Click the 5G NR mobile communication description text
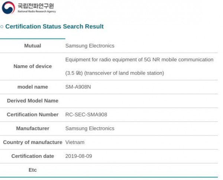This screenshot has width=223, height=180. [139, 59]
